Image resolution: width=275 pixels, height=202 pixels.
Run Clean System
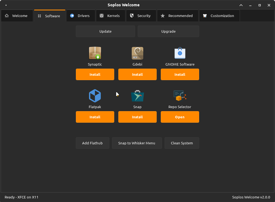click(x=182, y=143)
